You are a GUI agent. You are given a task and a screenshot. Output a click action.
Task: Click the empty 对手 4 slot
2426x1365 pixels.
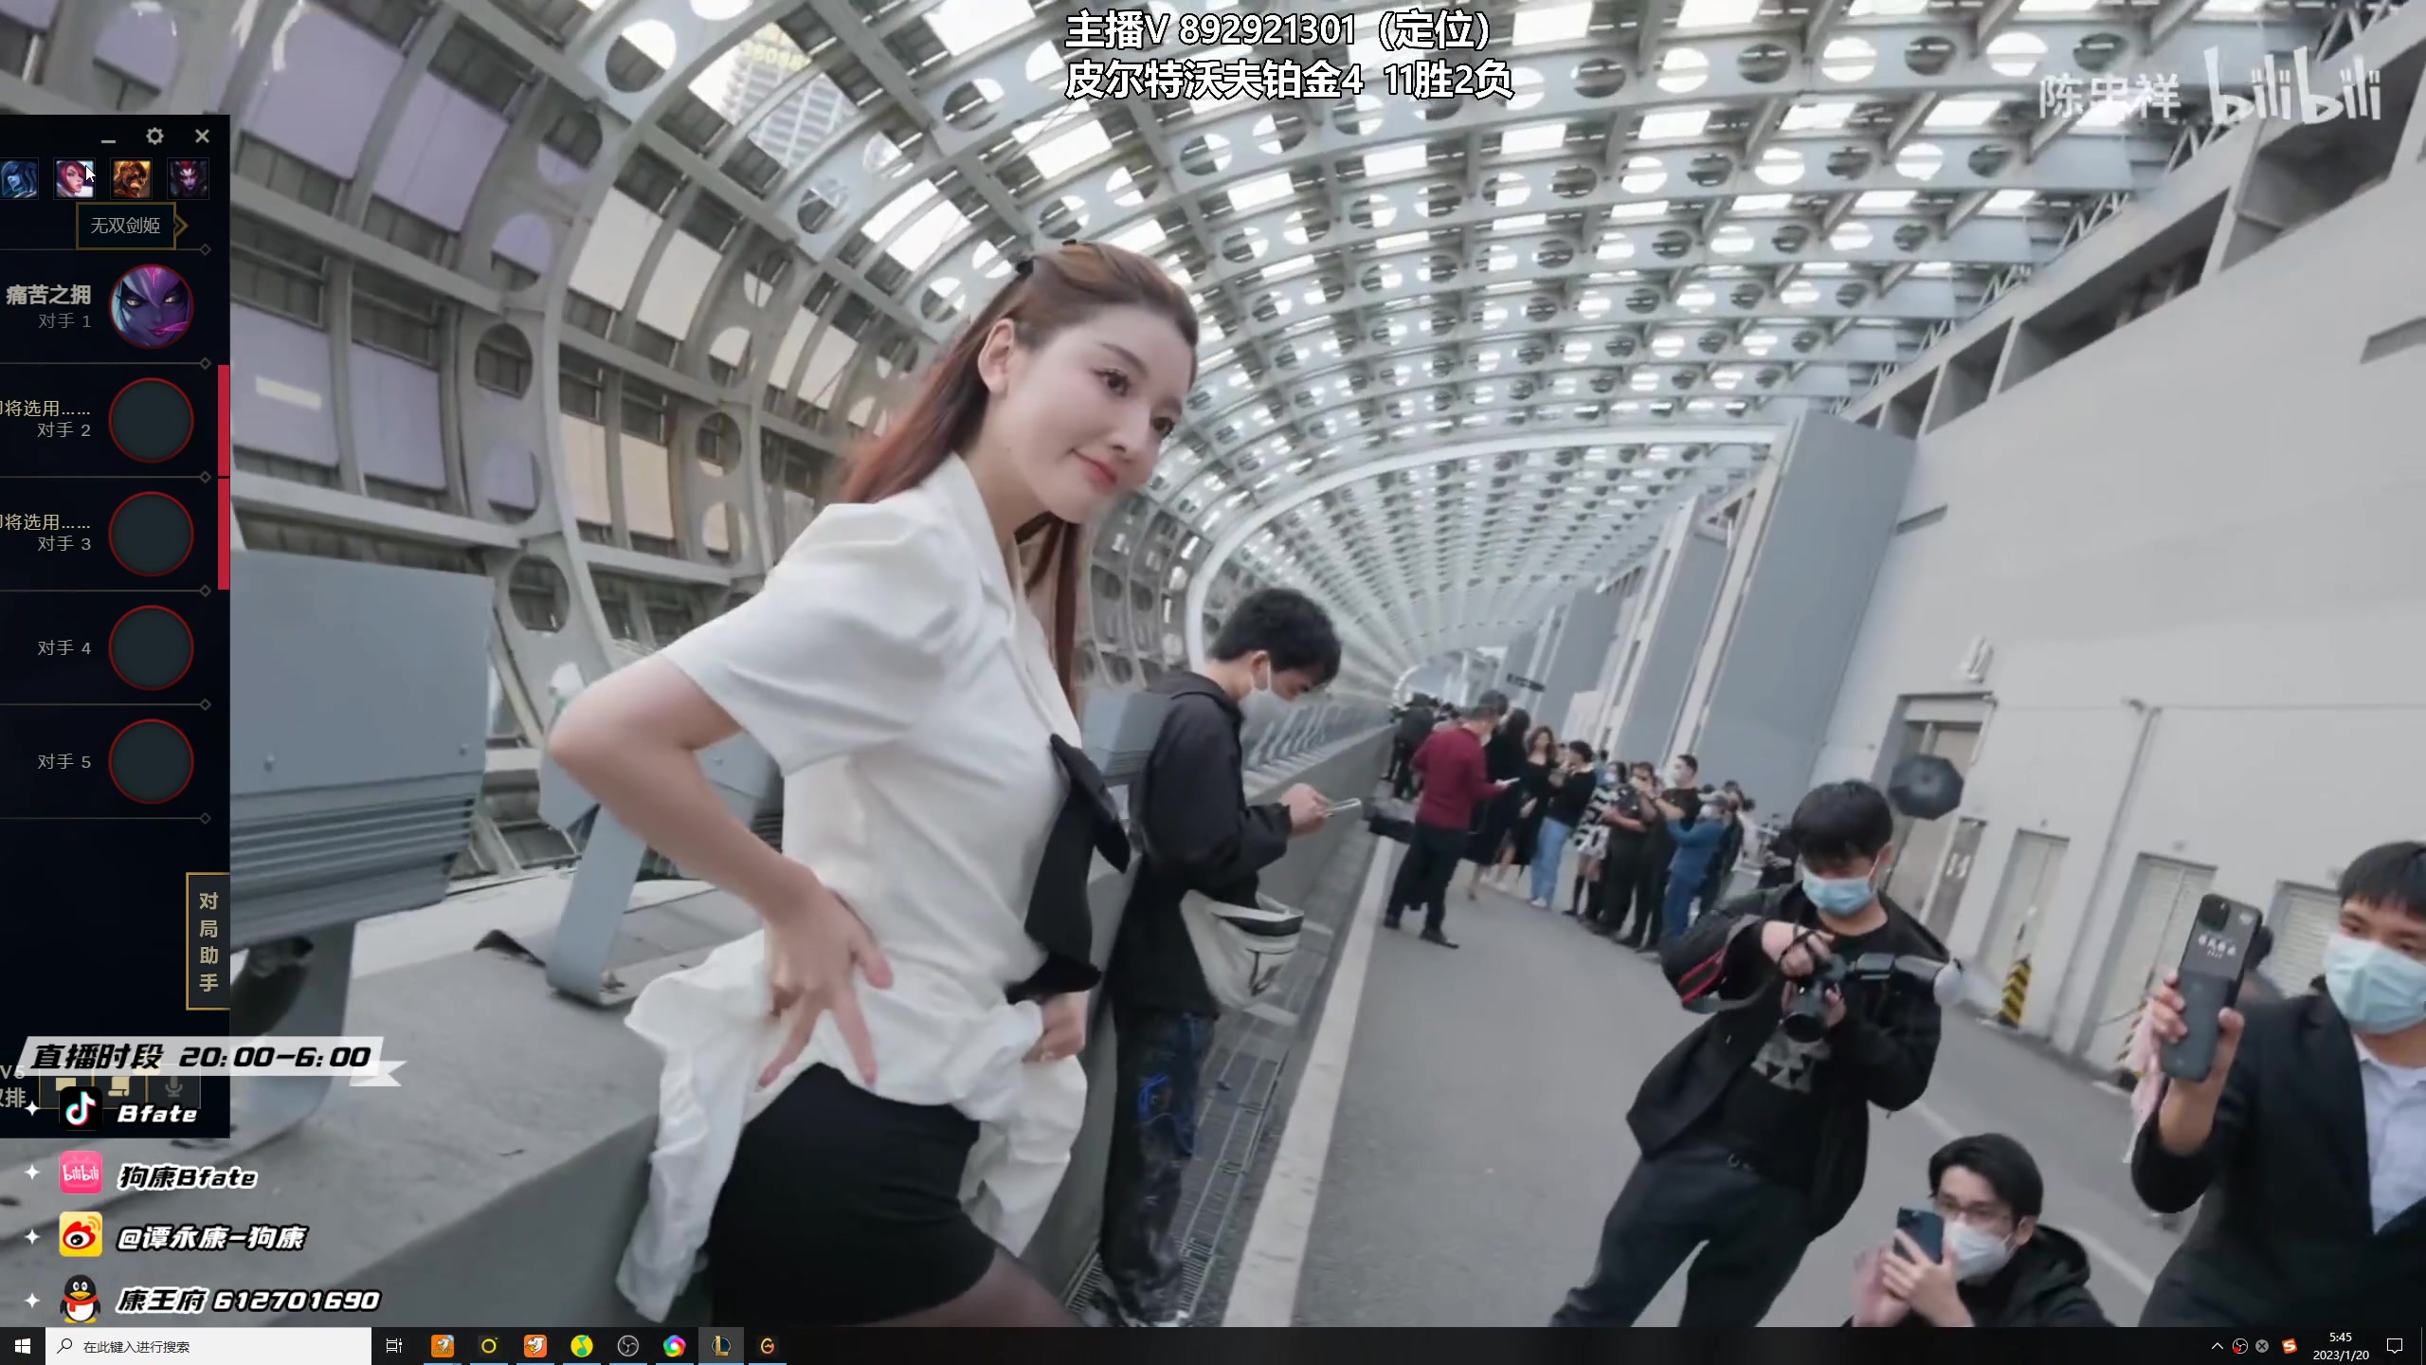pos(151,647)
